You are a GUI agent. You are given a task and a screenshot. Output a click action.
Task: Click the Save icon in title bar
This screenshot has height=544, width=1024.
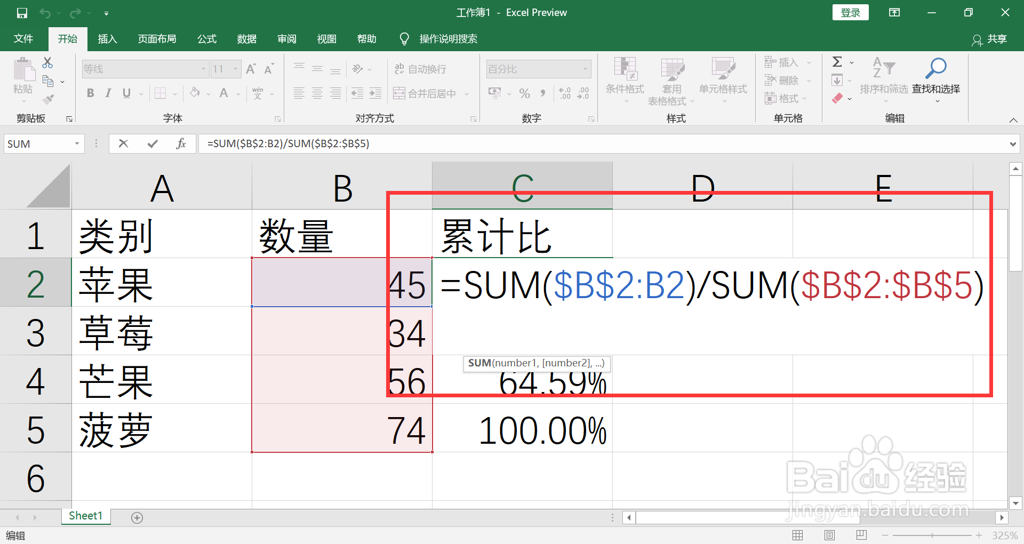tap(22, 13)
